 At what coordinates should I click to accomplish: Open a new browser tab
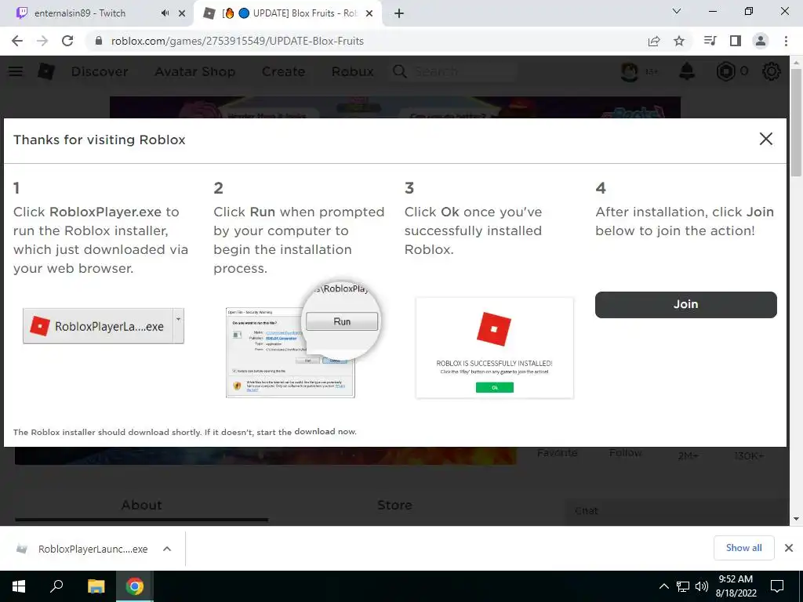click(x=399, y=13)
